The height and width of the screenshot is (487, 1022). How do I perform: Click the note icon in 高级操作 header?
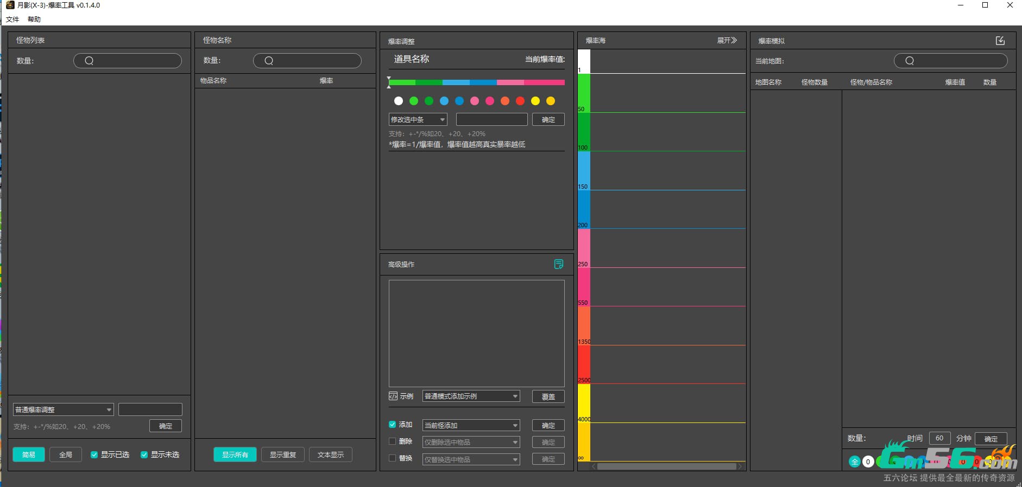pyautogui.click(x=559, y=264)
